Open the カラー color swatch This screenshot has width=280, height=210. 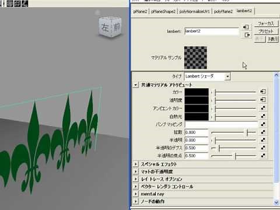pos(197,92)
